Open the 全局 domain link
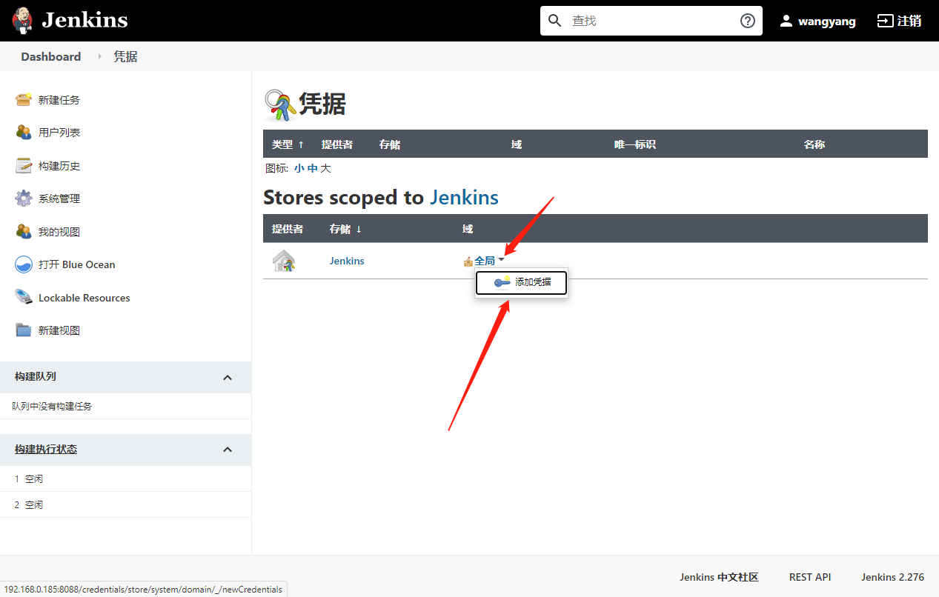939x597 pixels. (485, 261)
